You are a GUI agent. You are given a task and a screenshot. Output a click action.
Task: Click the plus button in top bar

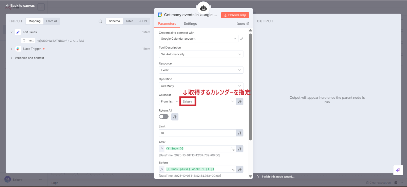click(x=41, y=7)
